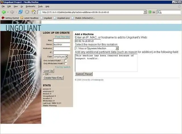Click the Find This Mac link
The image size is (182, 134).
click(x=63, y=37)
